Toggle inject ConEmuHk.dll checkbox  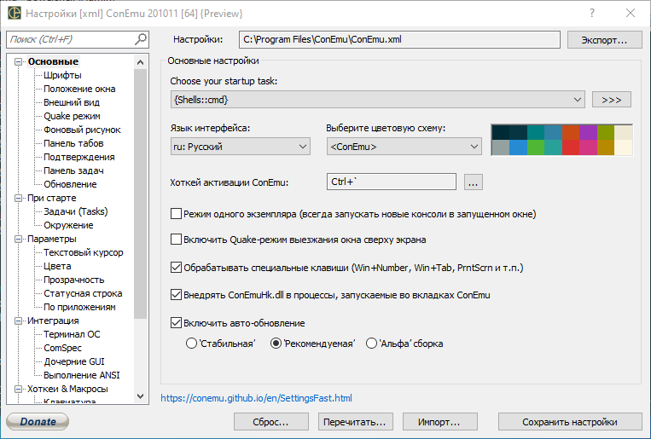(x=176, y=295)
